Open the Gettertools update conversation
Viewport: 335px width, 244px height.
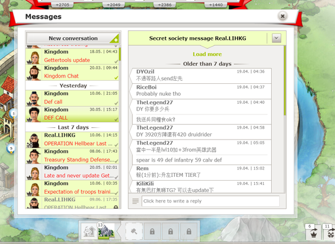pyautogui.click(x=72, y=56)
